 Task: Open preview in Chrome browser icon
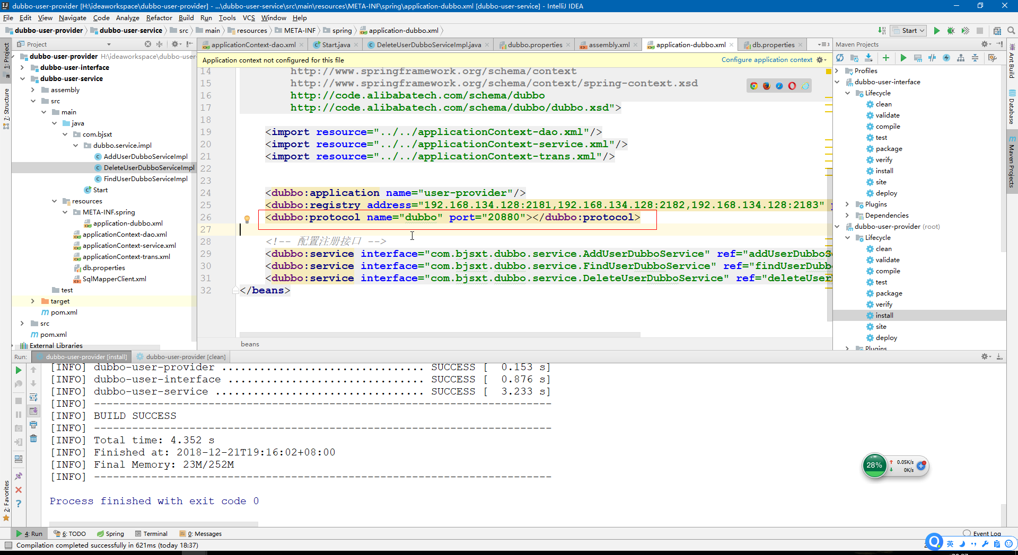(753, 86)
